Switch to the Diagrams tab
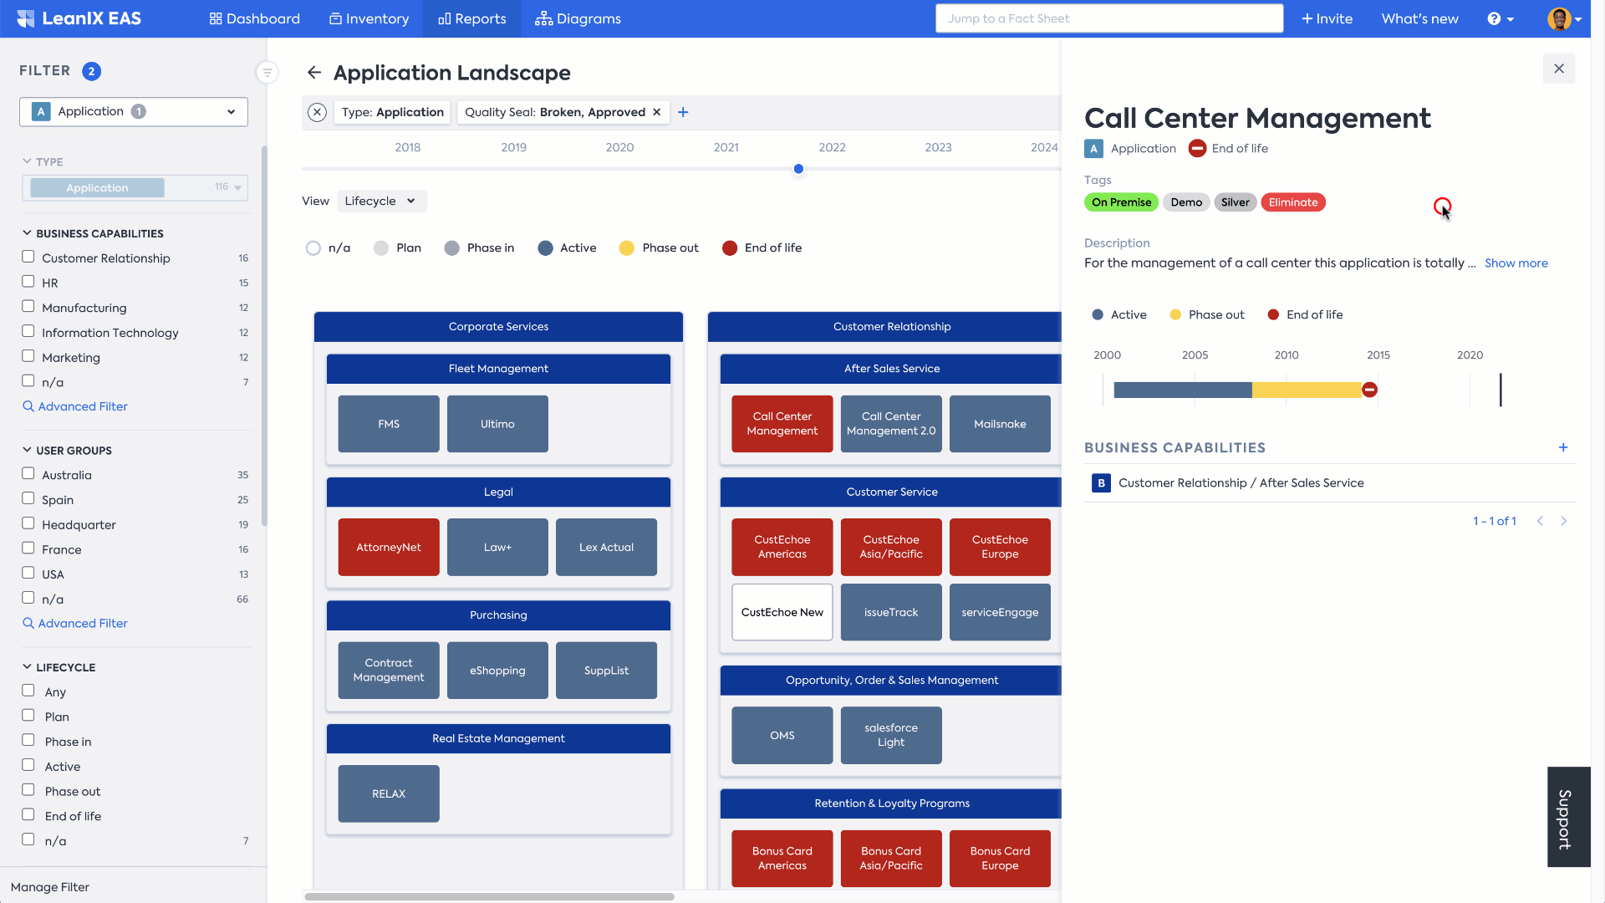The image size is (1605, 903). tap(578, 18)
